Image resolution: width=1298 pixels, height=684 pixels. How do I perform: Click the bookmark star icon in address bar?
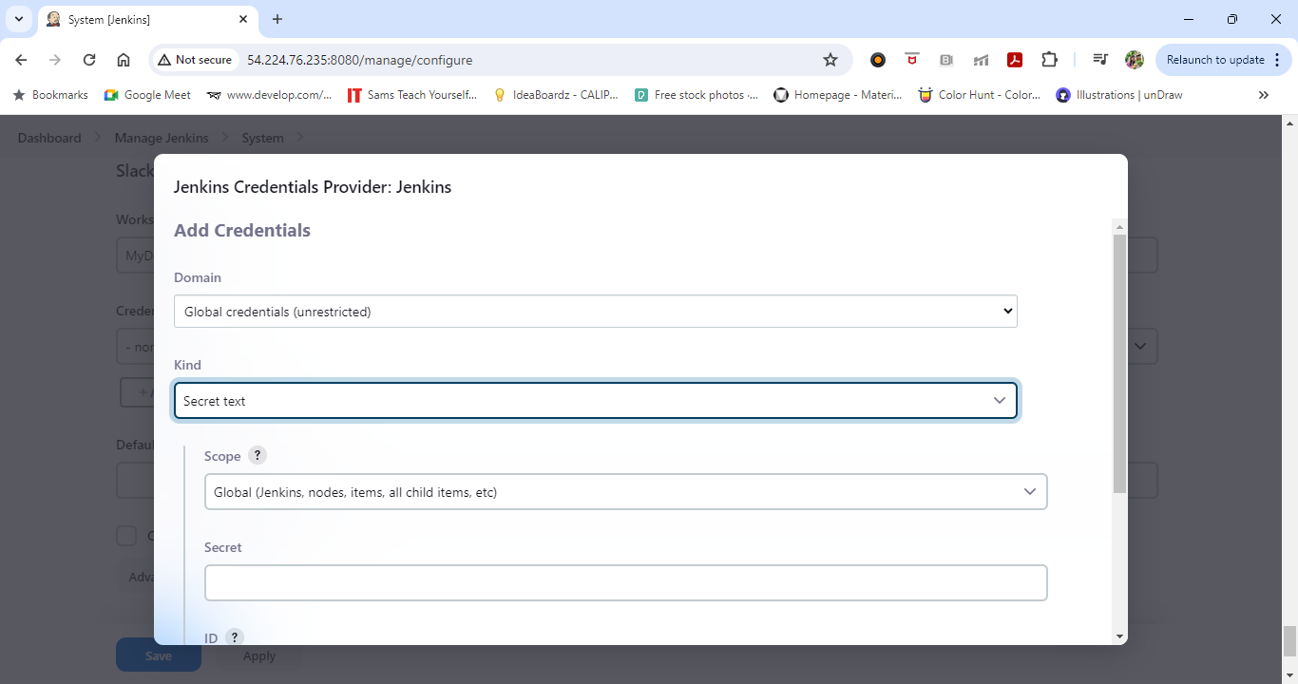(830, 60)
